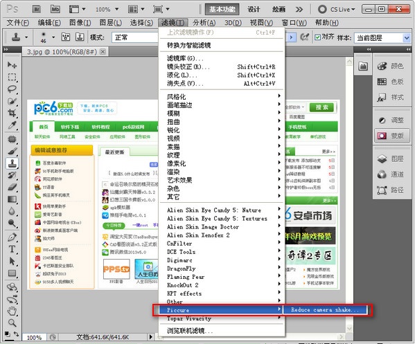The width and height of the screenshot is (415, 344).
Task: Open the 色板 swatches panel
Action: coord(391,82)
